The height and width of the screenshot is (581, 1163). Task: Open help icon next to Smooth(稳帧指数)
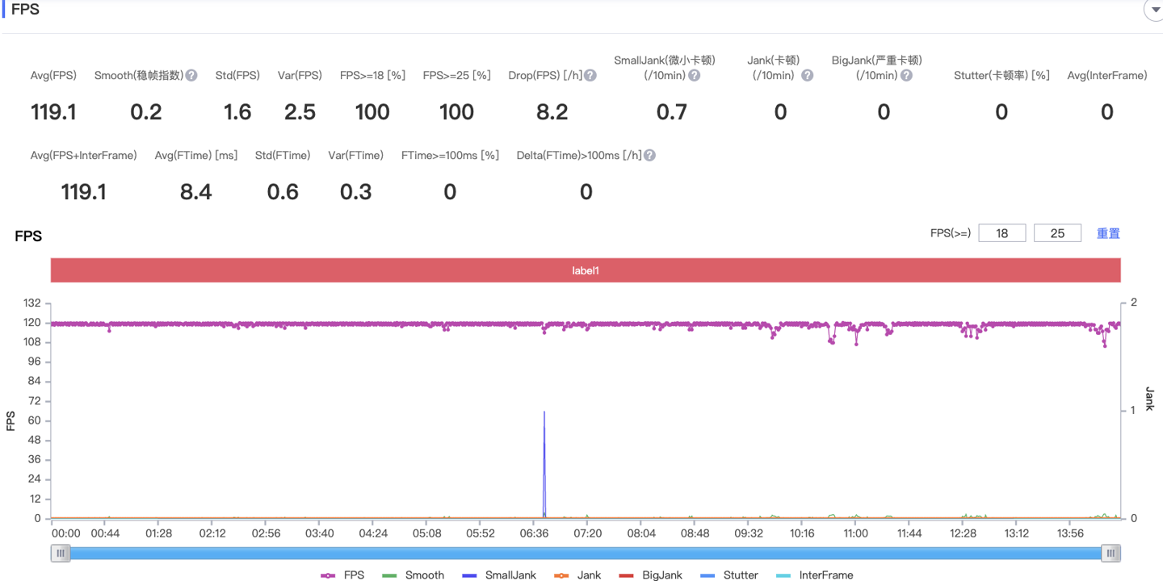[191, 75]
